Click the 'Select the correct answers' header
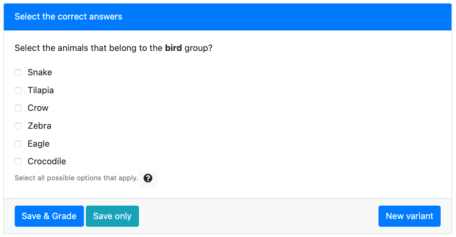 (x=69, y=17)
